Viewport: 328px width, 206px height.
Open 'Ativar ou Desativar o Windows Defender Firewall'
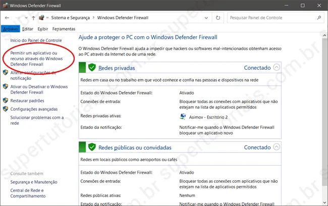pyautogui.click(x=39, y=89)
